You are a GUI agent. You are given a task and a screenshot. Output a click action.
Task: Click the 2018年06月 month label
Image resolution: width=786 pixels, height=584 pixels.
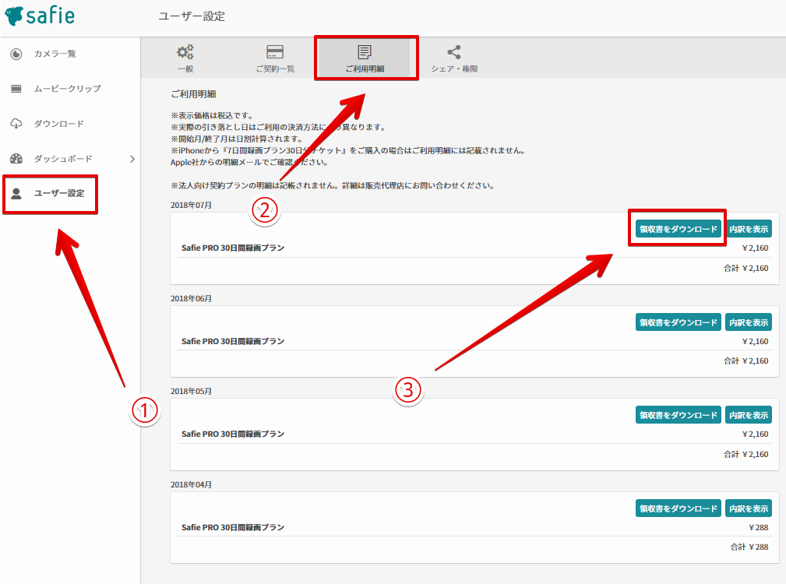tap(191, 298)
